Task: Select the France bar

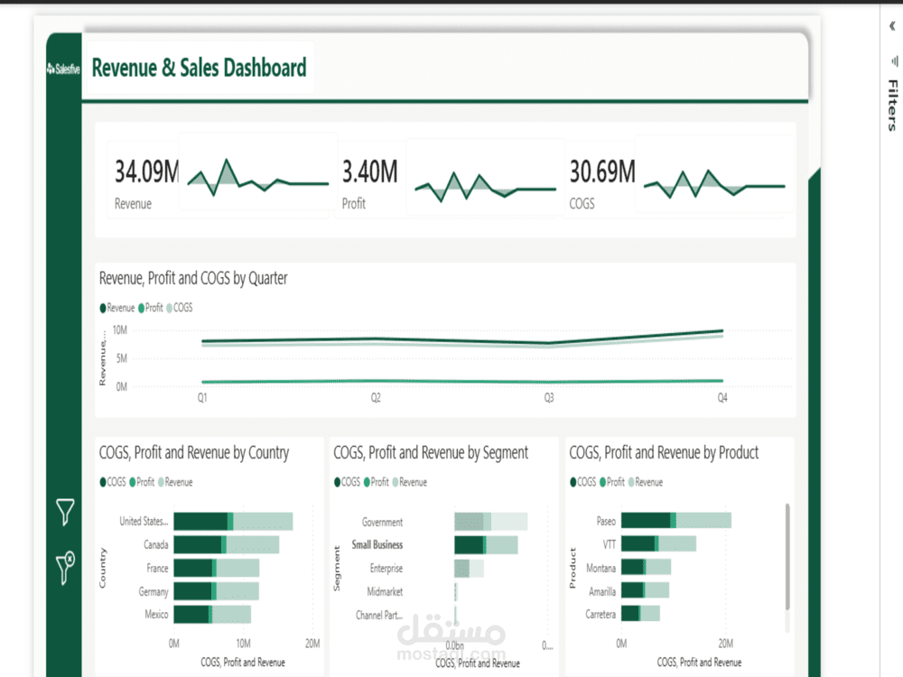Action: coord(217,568)
